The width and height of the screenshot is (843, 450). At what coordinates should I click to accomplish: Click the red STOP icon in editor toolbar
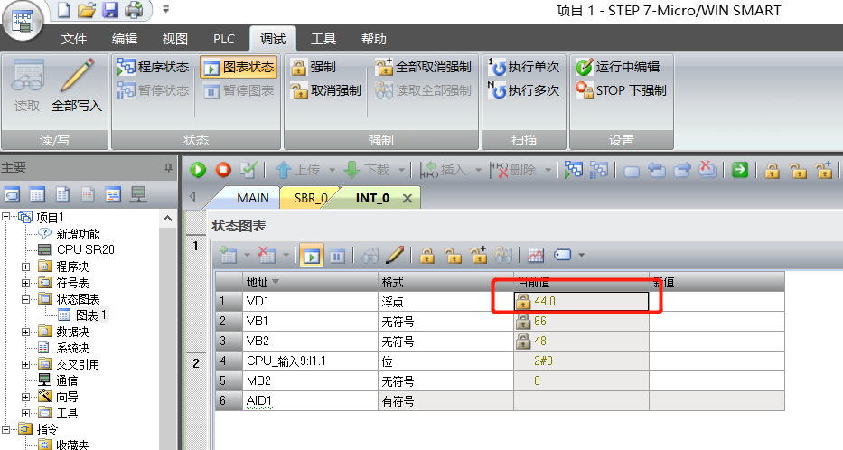223,170
